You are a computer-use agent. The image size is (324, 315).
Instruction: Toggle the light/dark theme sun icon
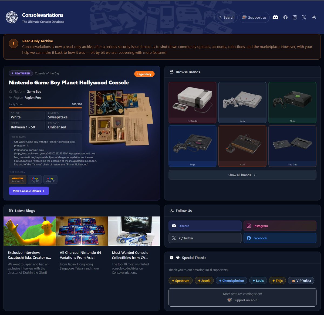tap(314, 18)
